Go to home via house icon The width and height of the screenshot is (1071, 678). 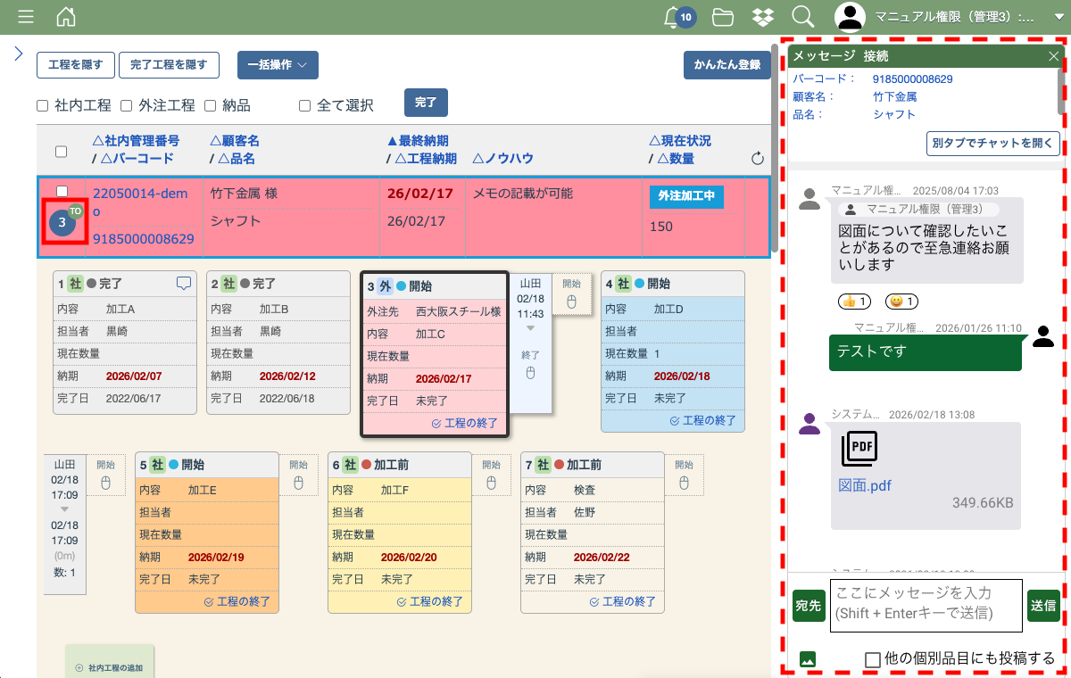66,17
